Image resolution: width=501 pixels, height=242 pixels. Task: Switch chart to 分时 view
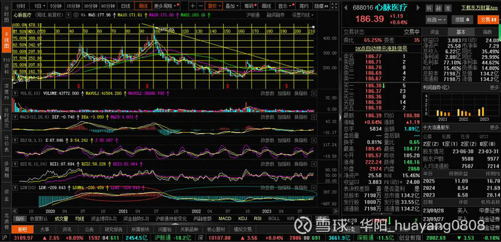coord(21,6)
